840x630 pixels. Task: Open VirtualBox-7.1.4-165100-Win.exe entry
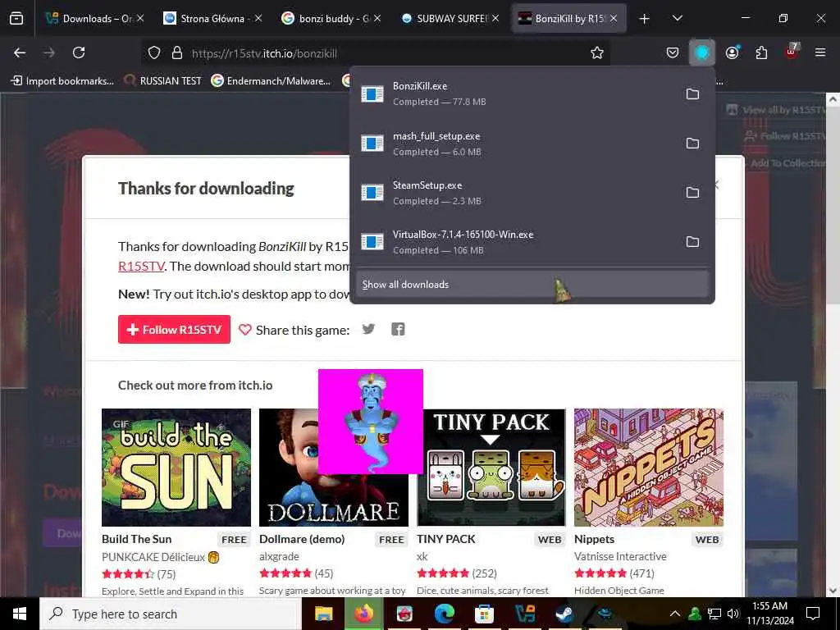(x=514, y=242)
